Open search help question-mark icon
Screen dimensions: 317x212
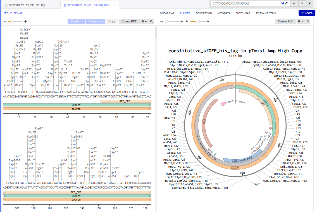pos(283,3)
